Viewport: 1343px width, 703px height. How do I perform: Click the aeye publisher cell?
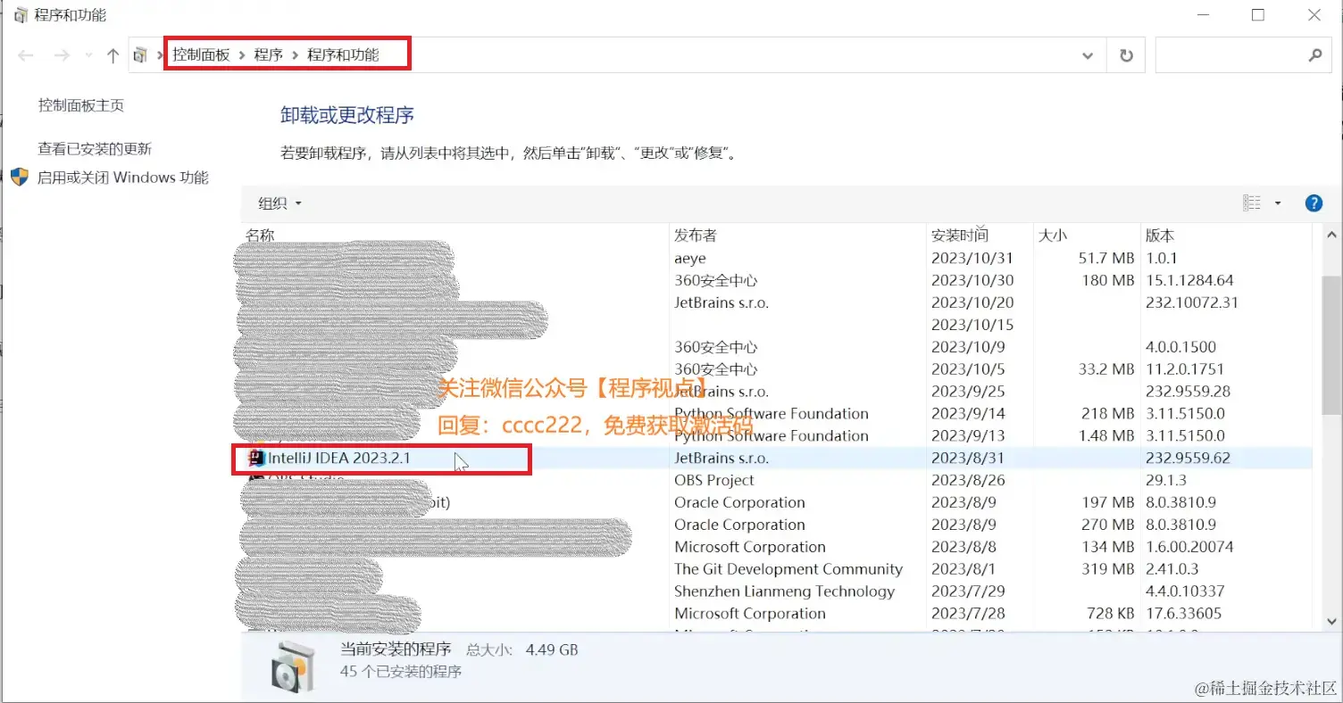(690, 259)
